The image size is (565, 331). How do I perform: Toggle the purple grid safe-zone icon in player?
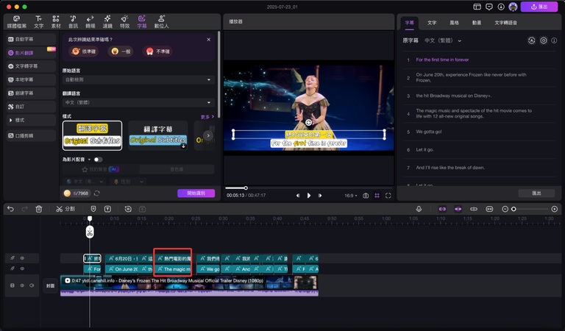pyautogui.click(x=377, y=196)
